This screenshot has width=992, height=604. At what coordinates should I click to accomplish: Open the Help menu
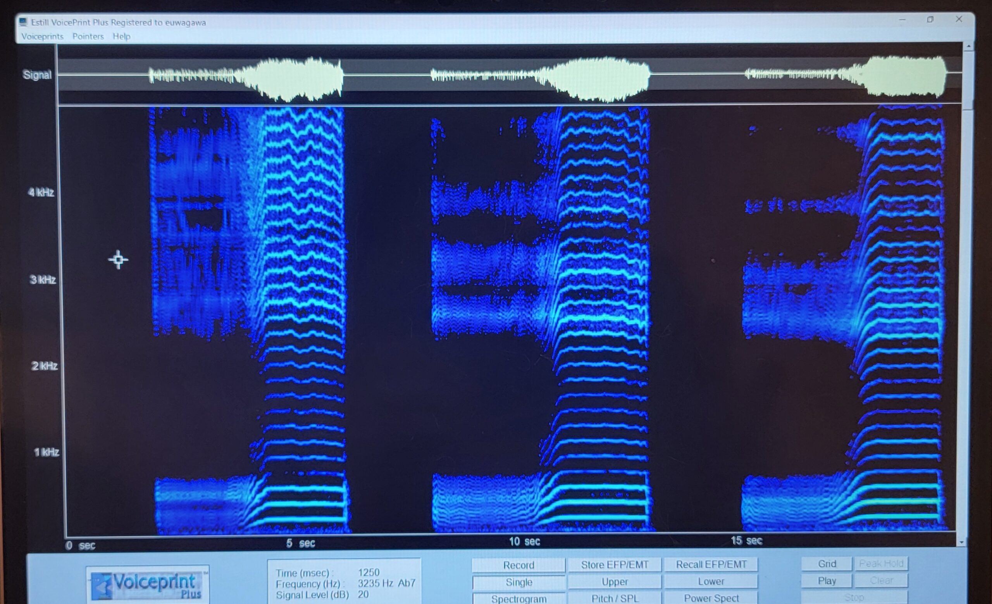point(121,36)
